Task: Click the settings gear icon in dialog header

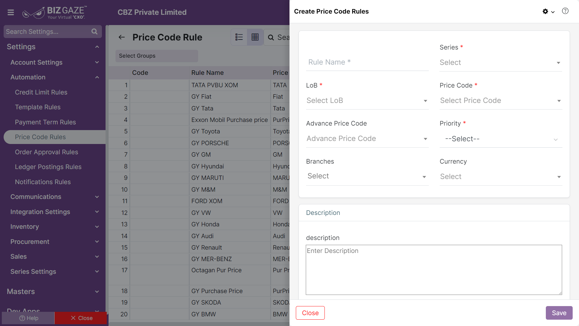Action: (545, 11)
